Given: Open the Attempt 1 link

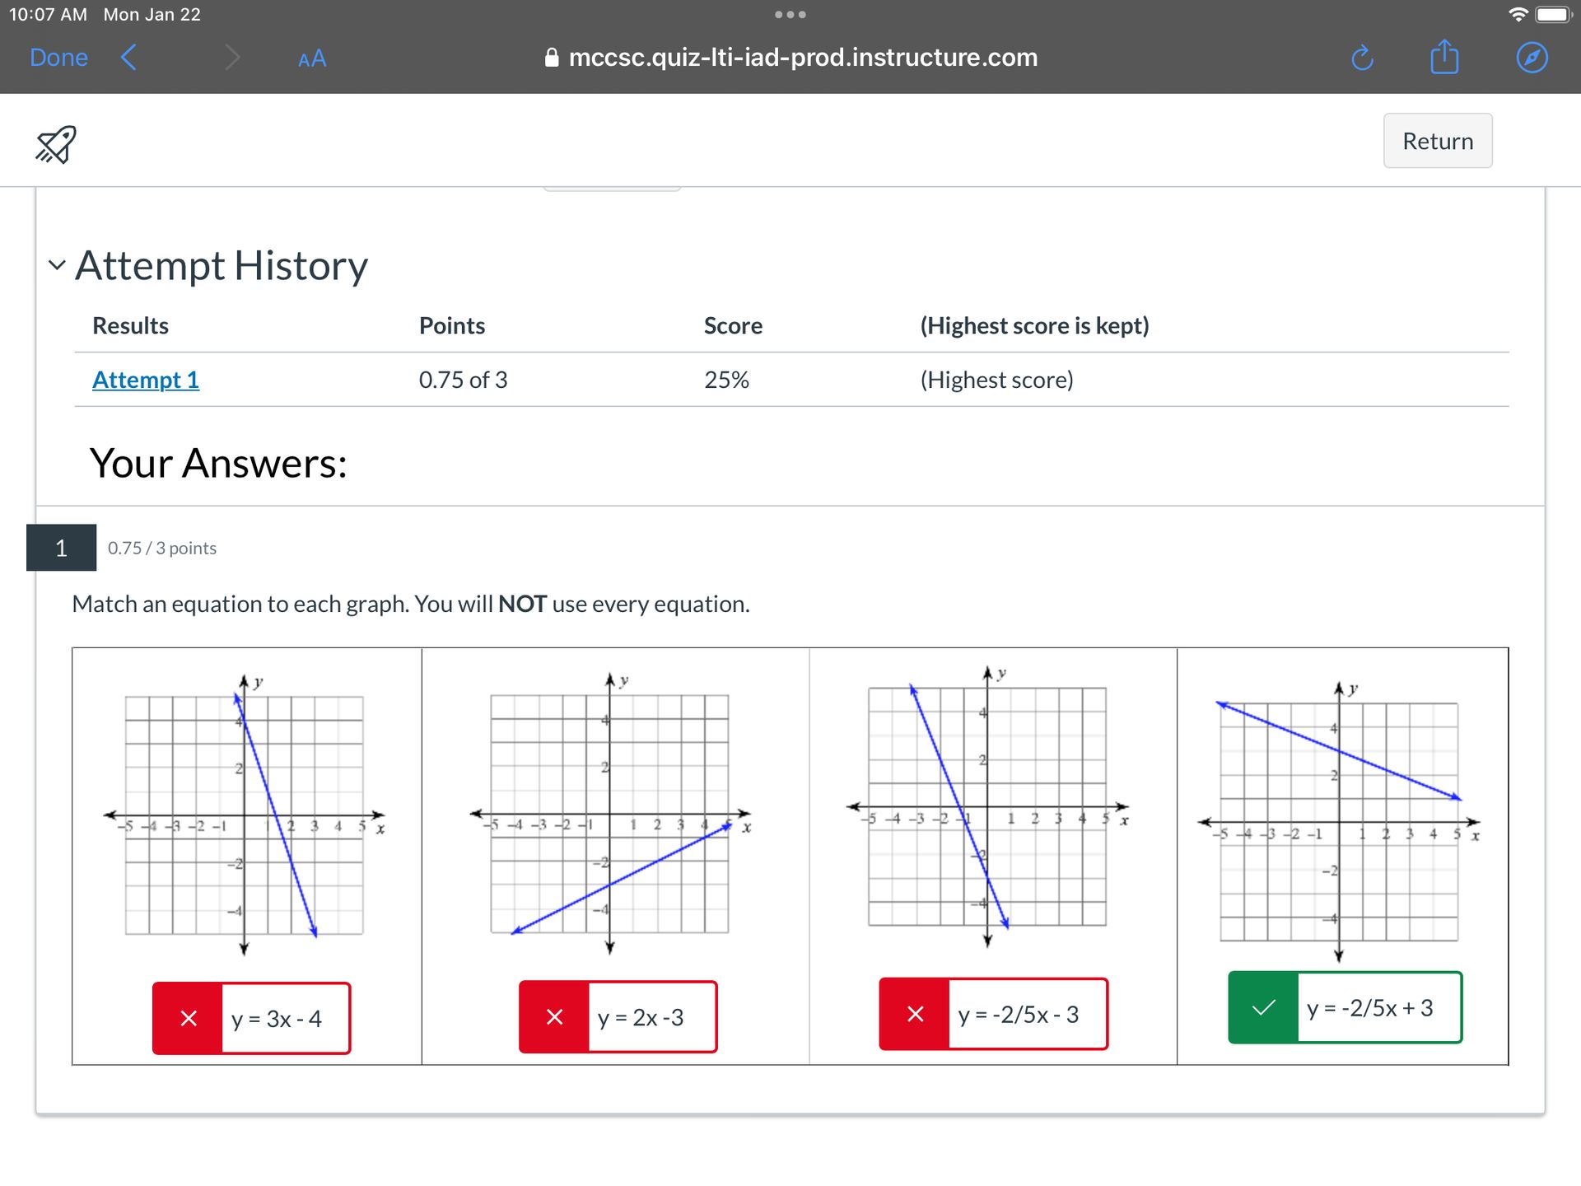Looking at the screenshot, I should point(146,380).
